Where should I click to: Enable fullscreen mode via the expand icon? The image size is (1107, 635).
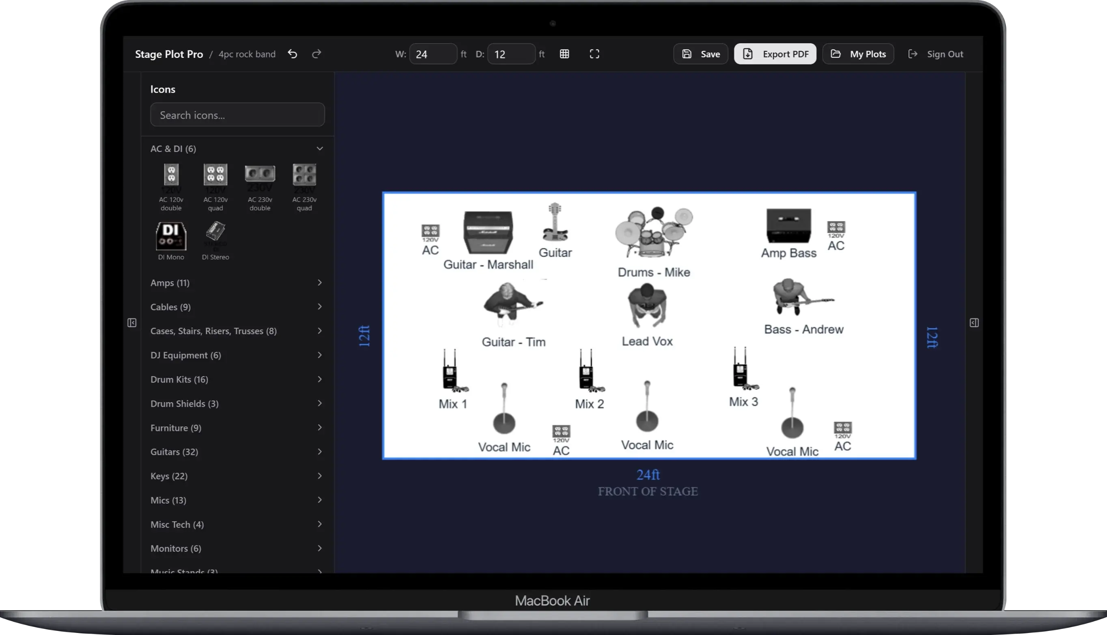coord(594,53)
